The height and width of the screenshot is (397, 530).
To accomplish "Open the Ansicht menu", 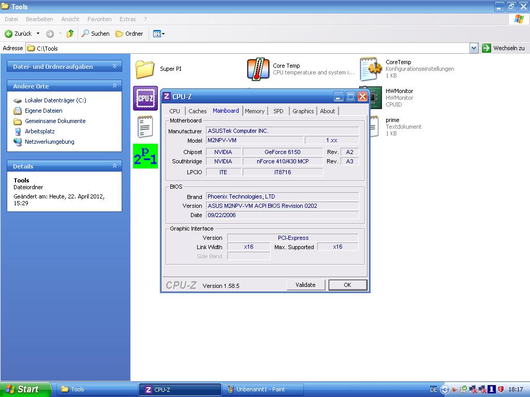I will coord(70,19).
